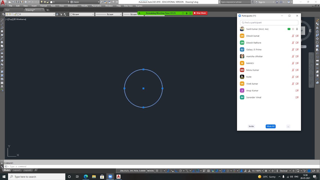The height and width of the screenshot is (180, 320).
Task: Select the Polygon draw tool
Action: click(x=2, y=31)
